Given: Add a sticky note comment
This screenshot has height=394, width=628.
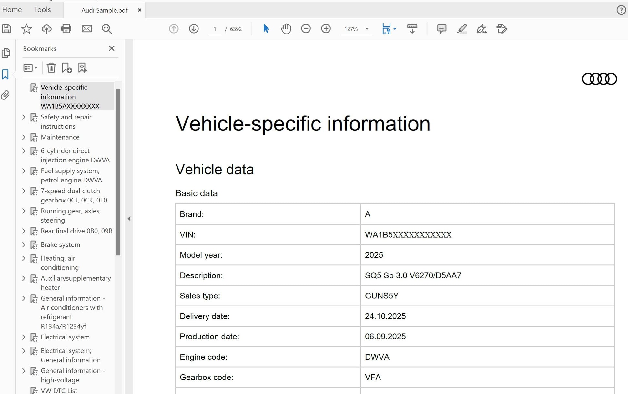Looking at the screenshot, I should (x=441, y=29).
